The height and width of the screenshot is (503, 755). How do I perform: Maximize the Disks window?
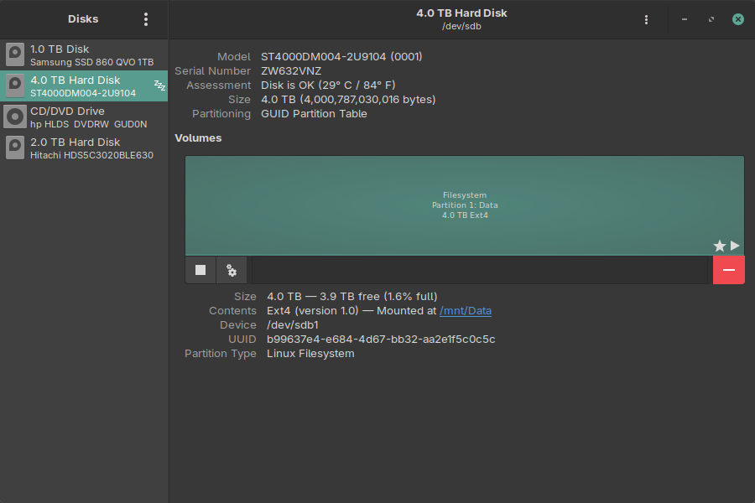click(711, 19)
